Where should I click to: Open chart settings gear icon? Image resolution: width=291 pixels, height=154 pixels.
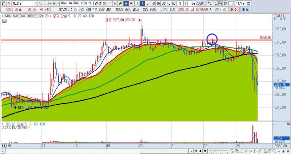[x=225, y=3]
